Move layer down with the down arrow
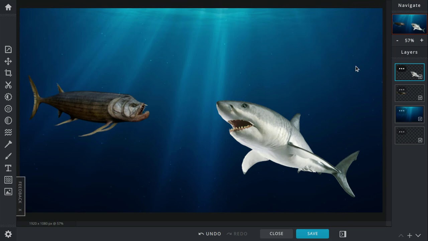This screenshot has width=428, height=241. pyautogui.click(x=418, y=236)
